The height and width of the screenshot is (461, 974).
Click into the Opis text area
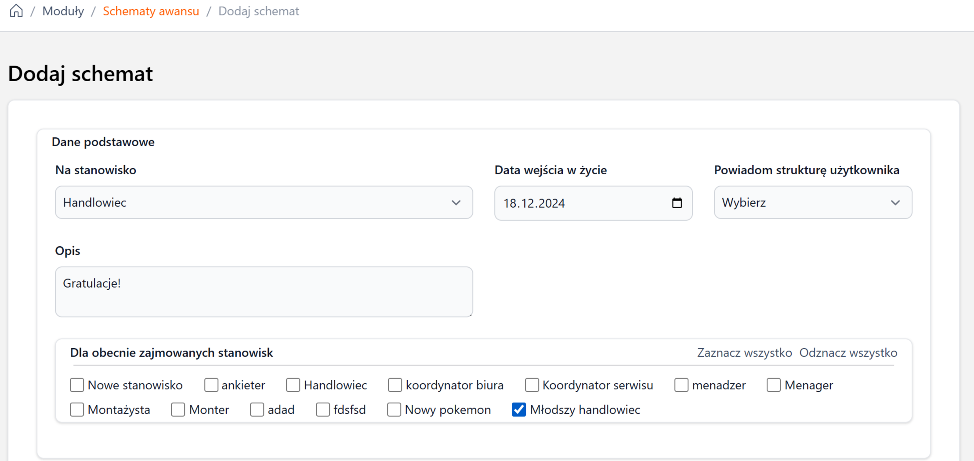tap(264, 292)
